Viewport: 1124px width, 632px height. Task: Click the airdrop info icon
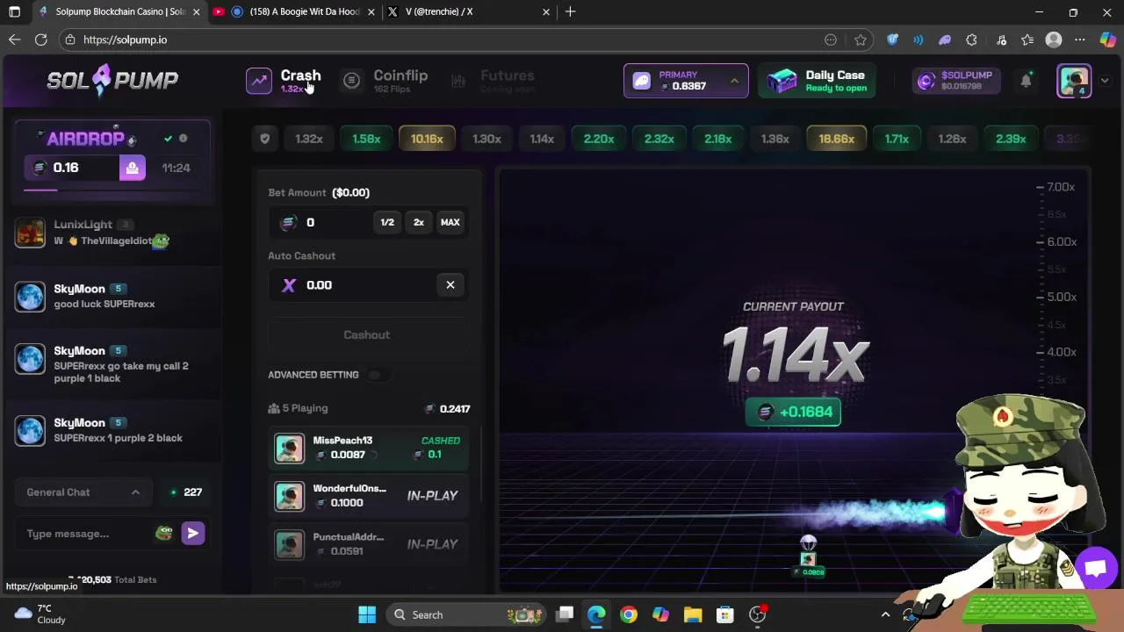[x=183, y=139]
